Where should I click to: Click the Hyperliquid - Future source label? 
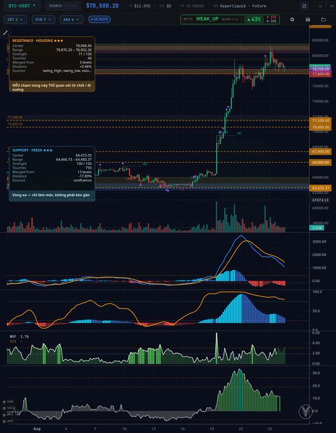[243, 6]
